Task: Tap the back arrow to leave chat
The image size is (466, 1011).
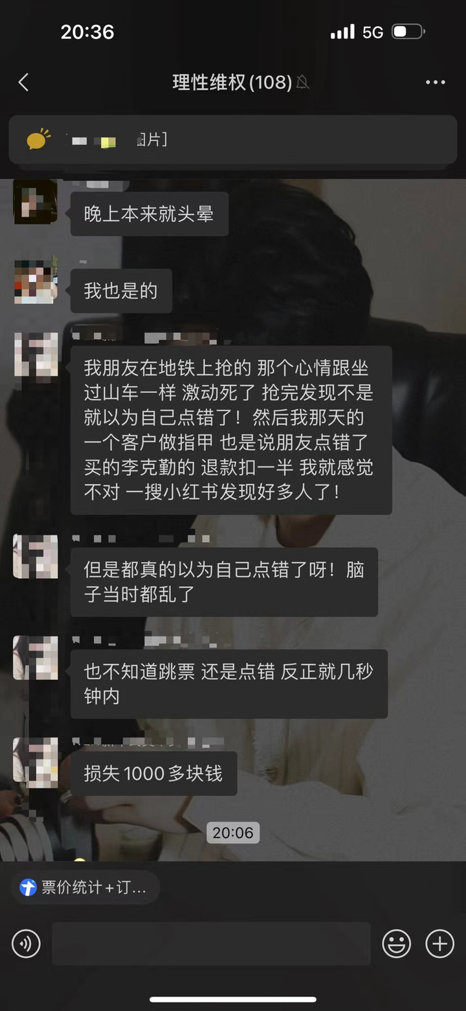Action: (x=24, y=82)
